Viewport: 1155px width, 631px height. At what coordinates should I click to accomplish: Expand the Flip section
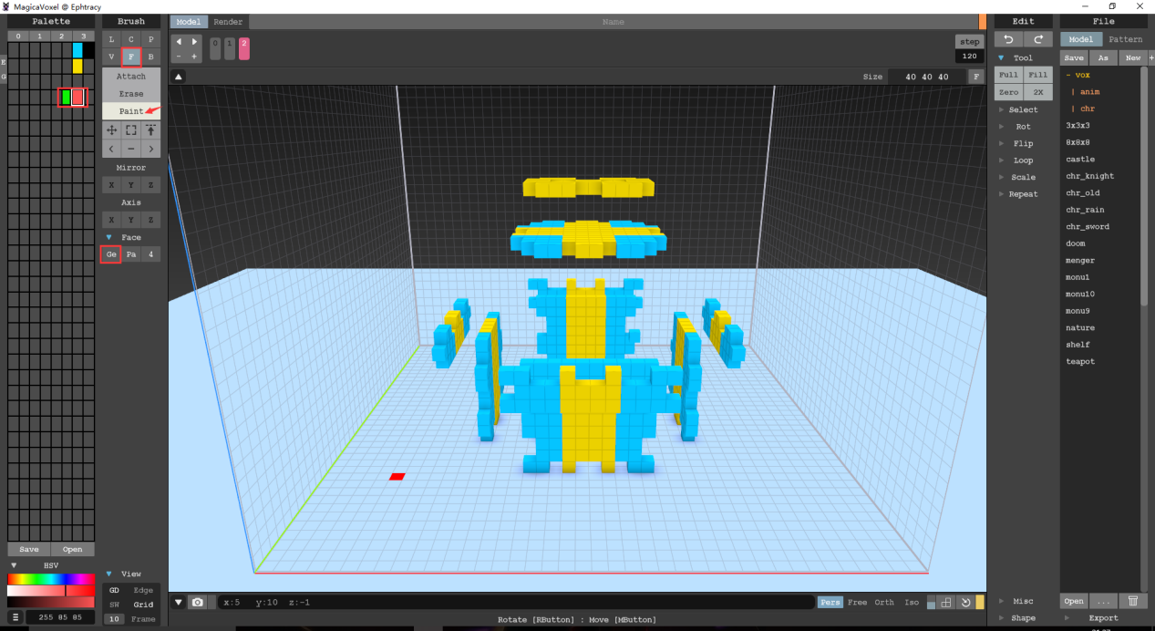[1023, 143]
